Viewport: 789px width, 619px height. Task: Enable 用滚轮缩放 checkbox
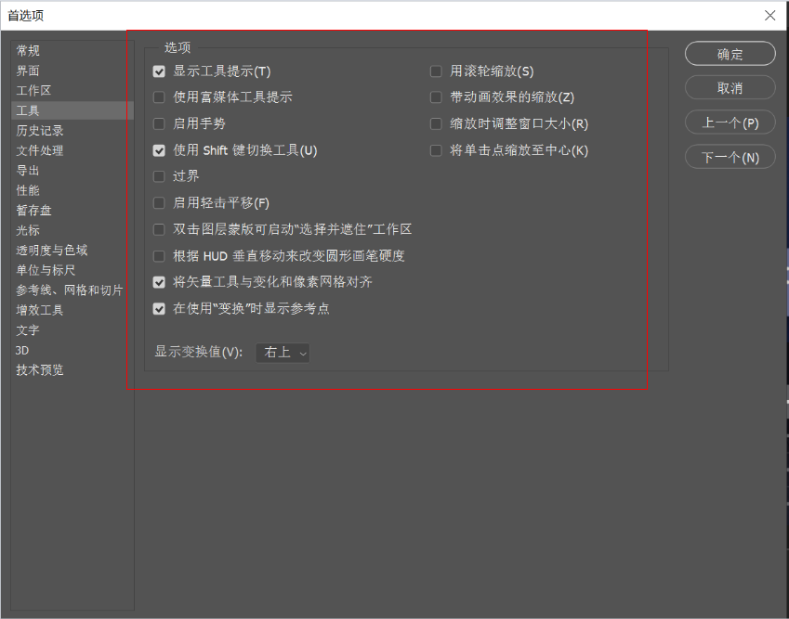click(436, 71)
